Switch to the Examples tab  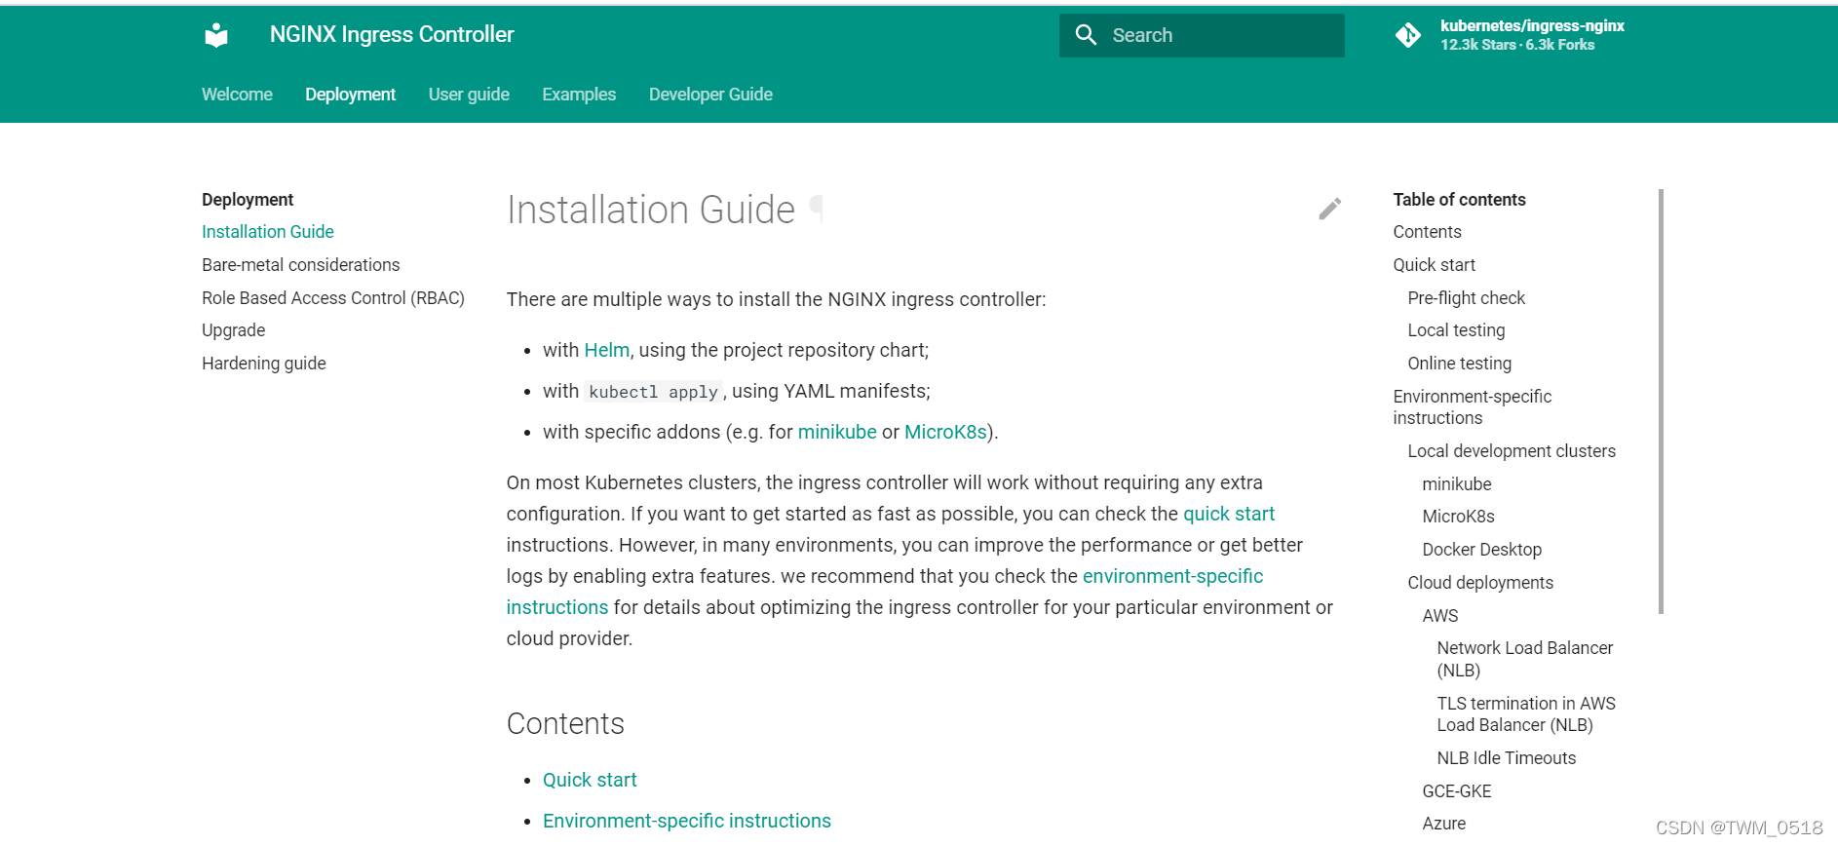pos(579,95)
